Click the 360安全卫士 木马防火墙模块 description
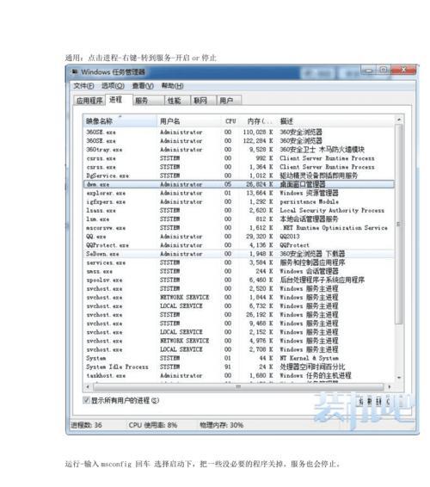 pos(322,150)
